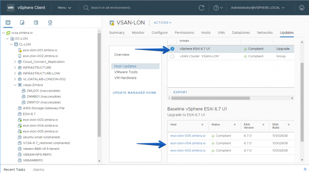Open the VMware Tools section
Image resolution: width=309 pixels, height=173 pixels.
click(126, 72)
